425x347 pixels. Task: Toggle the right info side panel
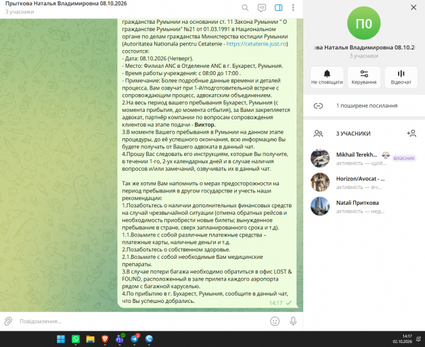point(278,7)
